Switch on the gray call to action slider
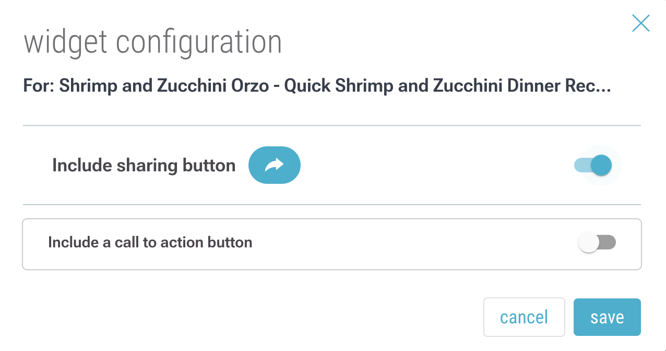The height and width of the screenshot is (351, 666). tap(597, 243)
